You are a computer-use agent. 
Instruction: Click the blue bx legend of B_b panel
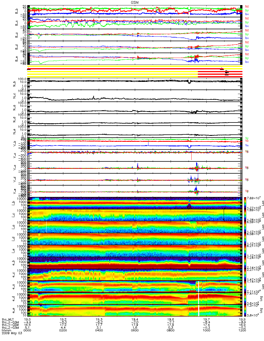tap(247, 14)
